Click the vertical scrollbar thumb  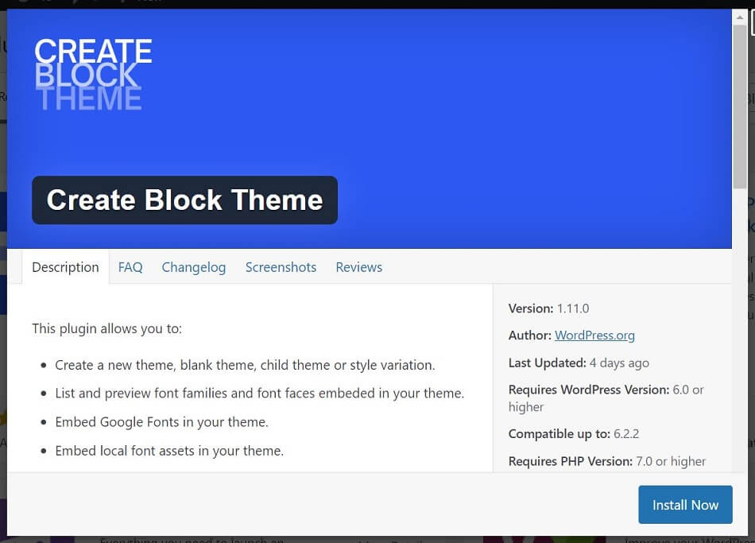740,107
